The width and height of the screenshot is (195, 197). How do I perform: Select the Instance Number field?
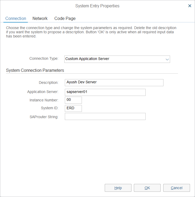pyautogui.click(x=73, y=100)
